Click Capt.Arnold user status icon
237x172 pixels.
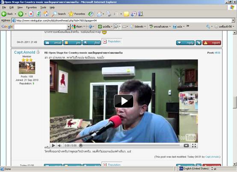tap(38, 52)
